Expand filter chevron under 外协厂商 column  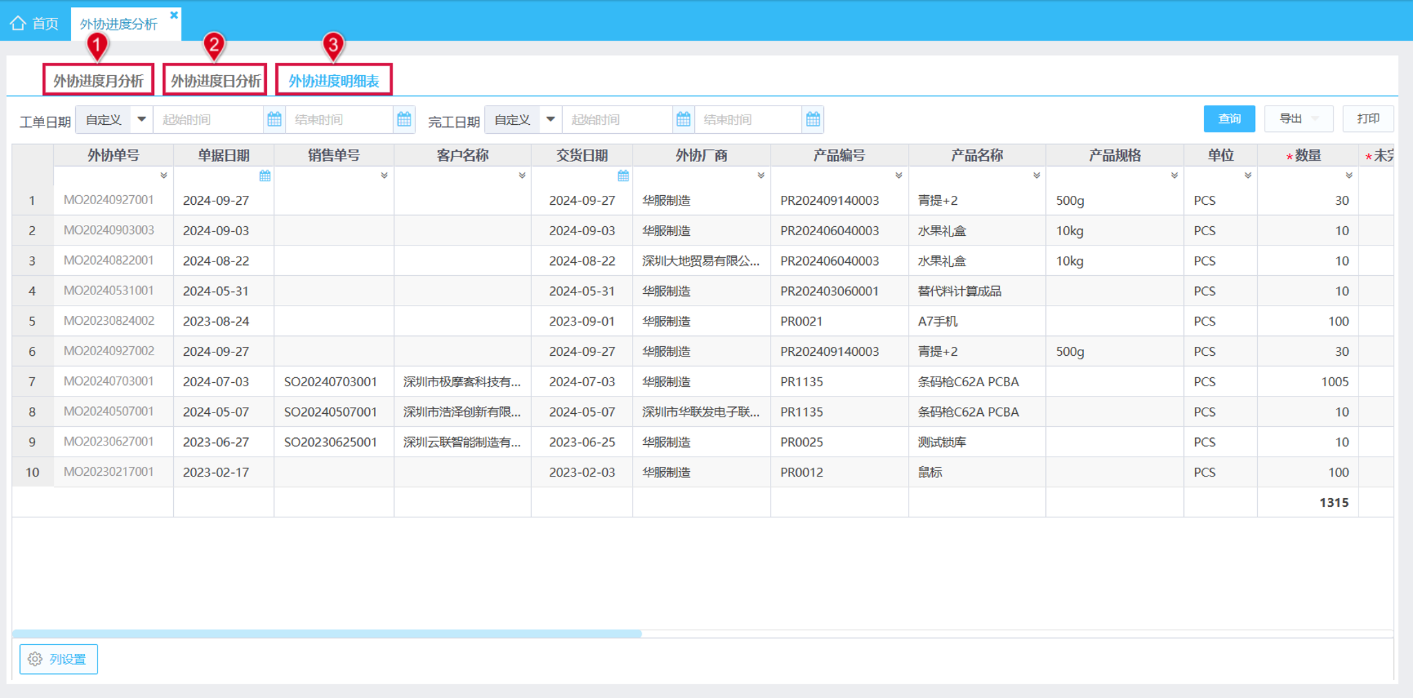pos(761,176)
